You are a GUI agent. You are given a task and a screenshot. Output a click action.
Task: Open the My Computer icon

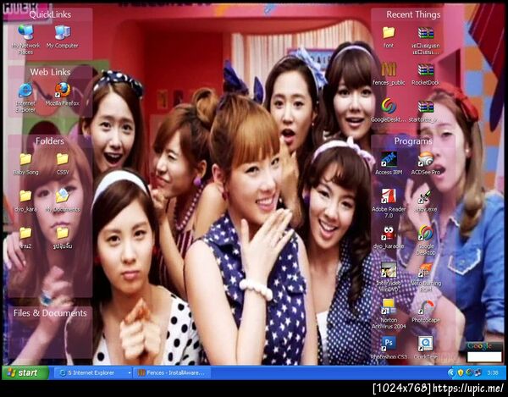tap(62, 36)
